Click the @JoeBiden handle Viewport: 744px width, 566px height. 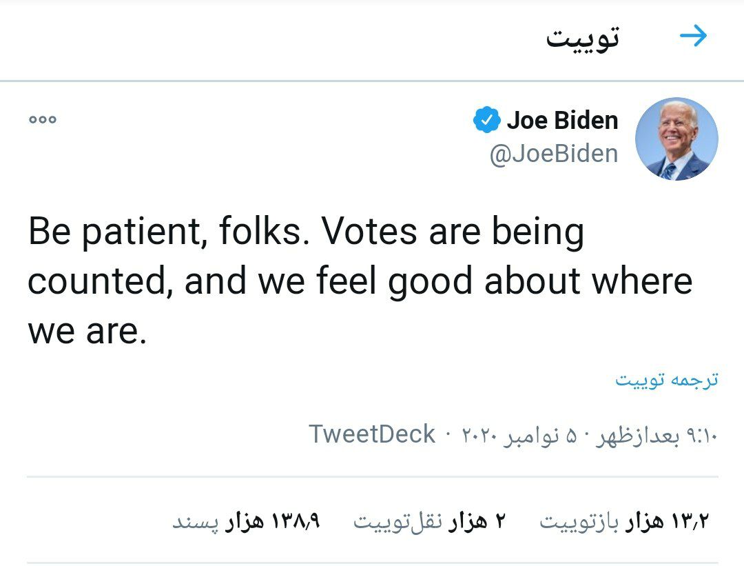[553, 154]
